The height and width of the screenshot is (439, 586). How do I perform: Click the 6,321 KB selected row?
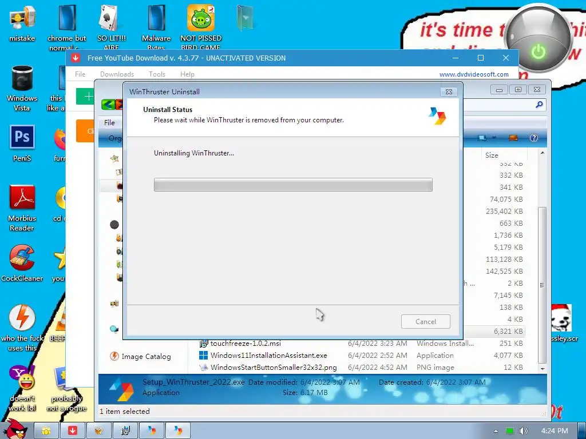[508, 331]
